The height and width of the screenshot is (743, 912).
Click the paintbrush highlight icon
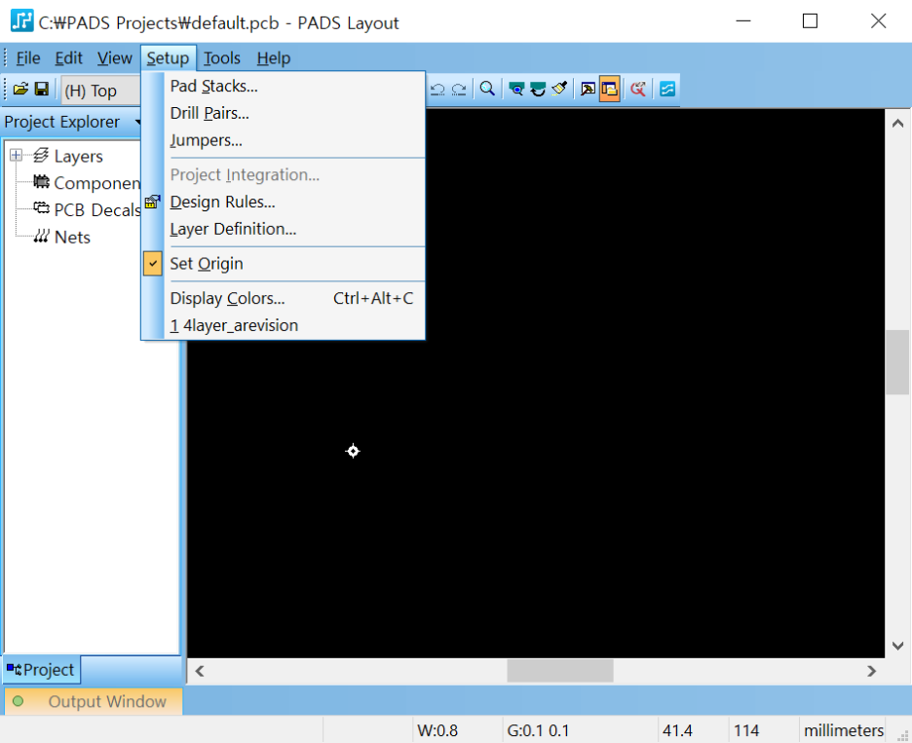[x=559, y=89]
